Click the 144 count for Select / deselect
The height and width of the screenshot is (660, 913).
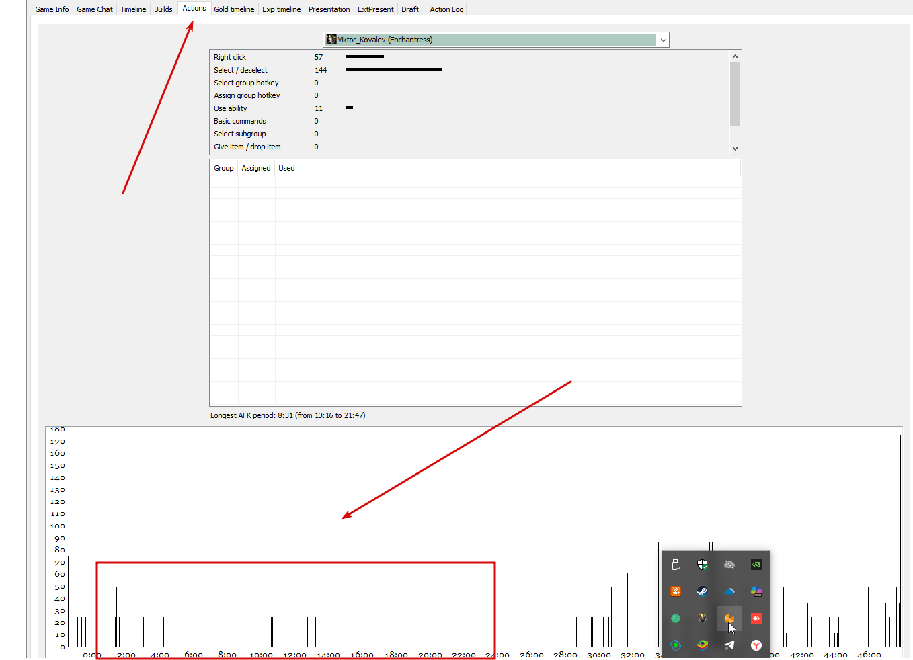[x=321, y=70]
